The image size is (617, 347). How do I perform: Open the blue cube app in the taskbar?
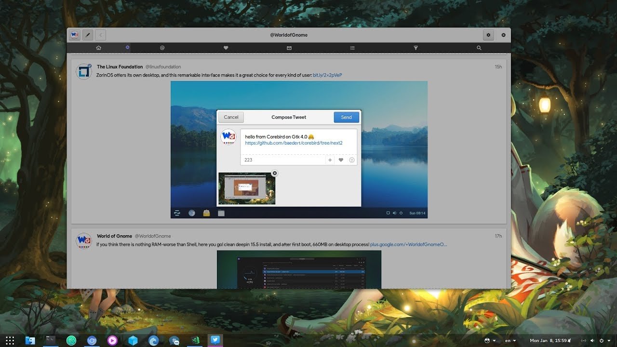pyautogui.click(x=133, y=340)
